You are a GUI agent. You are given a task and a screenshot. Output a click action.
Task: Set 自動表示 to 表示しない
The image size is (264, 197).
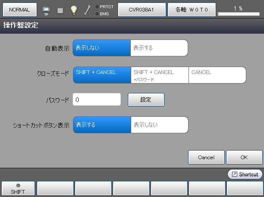pyautogui.click(x=102, y=48)
